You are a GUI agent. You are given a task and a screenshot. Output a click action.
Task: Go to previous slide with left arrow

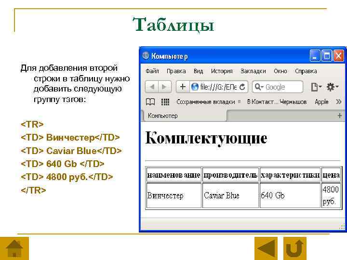pos(266,248)
